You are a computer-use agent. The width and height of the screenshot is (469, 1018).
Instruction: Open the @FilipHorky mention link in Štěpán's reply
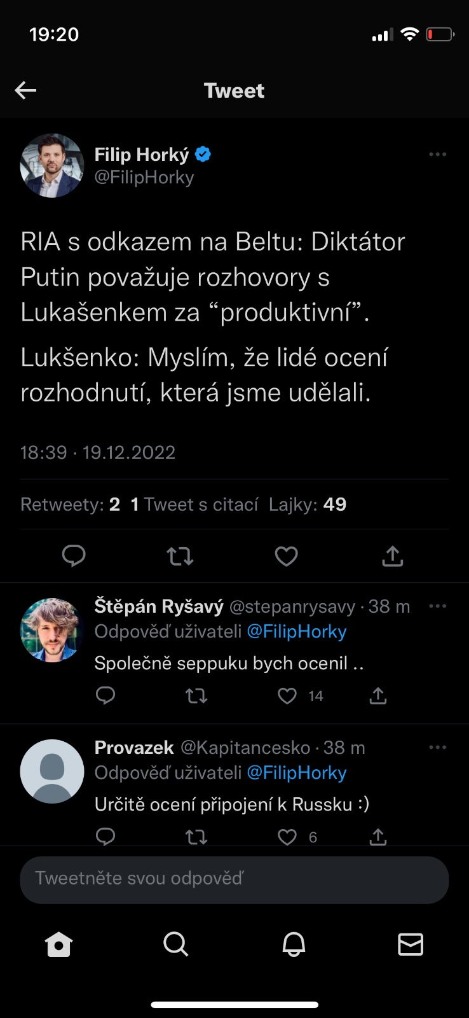click(x=296, y=632)
